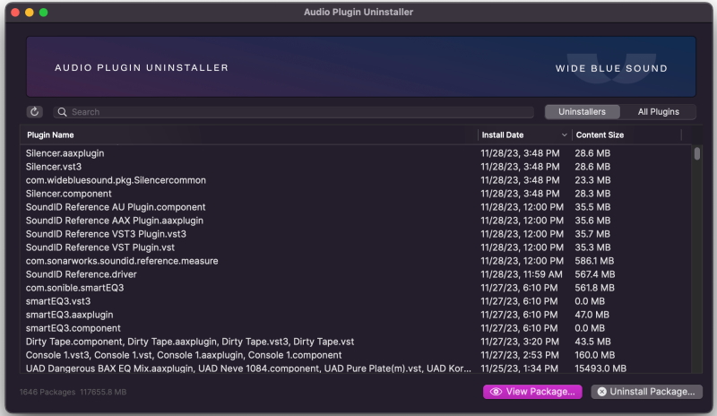Select the com.sonible.smartEQ3 row
The height and width of the screenshot is (416, 717).
pos(356,288)
